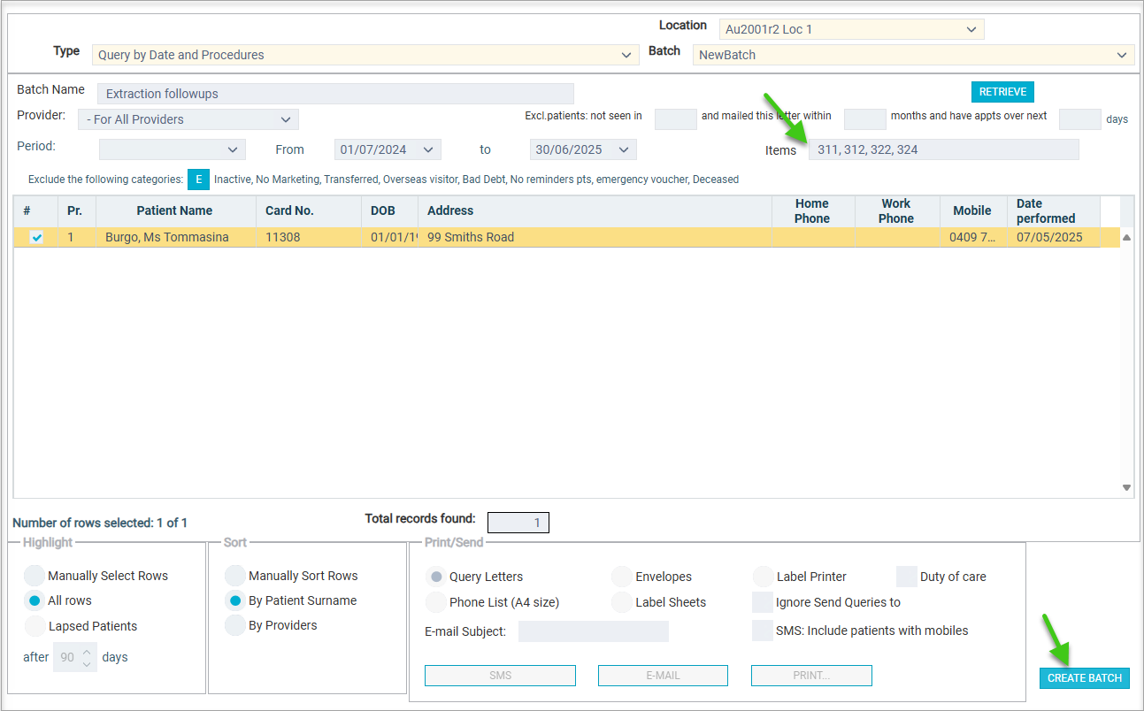Click the CREATE BATCH button
The image size is (1144, 711).
click(x=1085, y=678)
